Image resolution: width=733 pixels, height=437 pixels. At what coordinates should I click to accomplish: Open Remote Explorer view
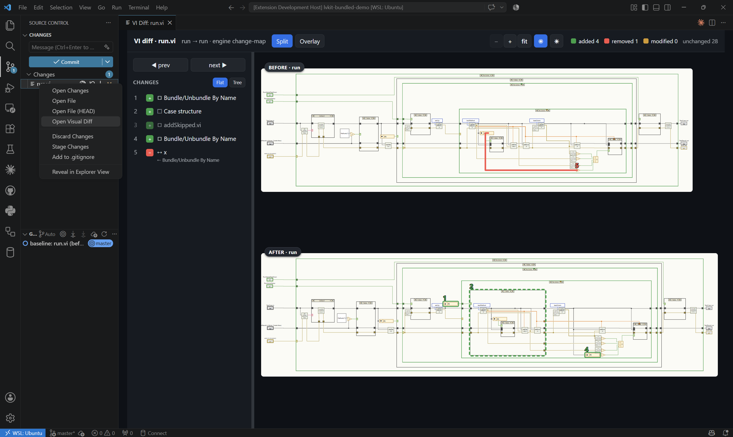coord(10,108)
